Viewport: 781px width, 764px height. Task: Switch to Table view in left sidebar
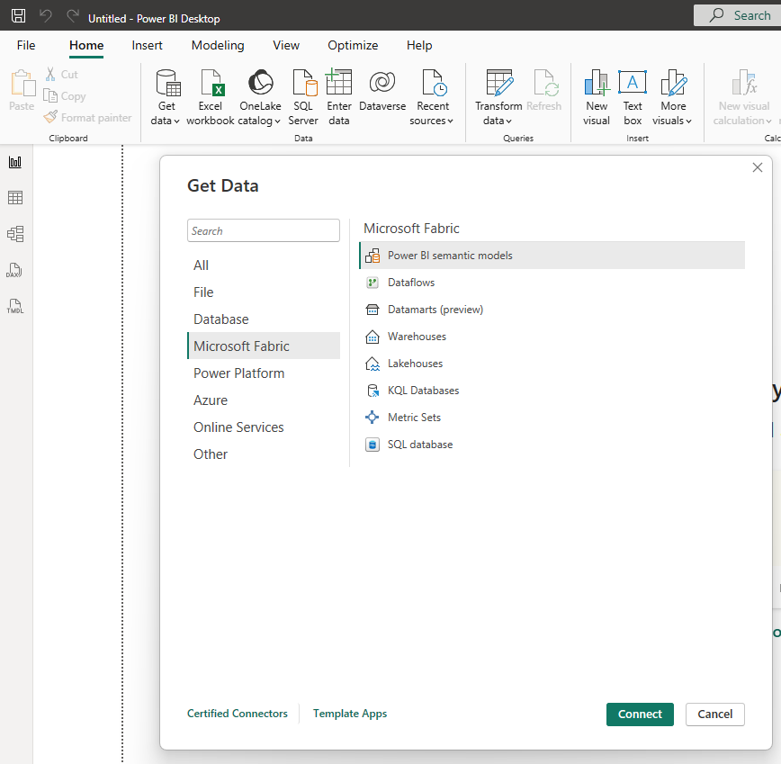pos(15,198)
